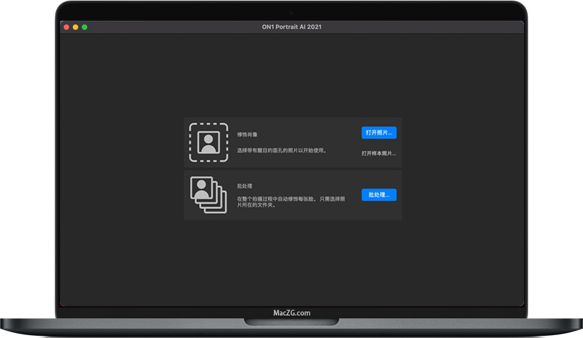Click the MacZG.com watermark label
583x338 pixels.
click(x=292, y=313)
